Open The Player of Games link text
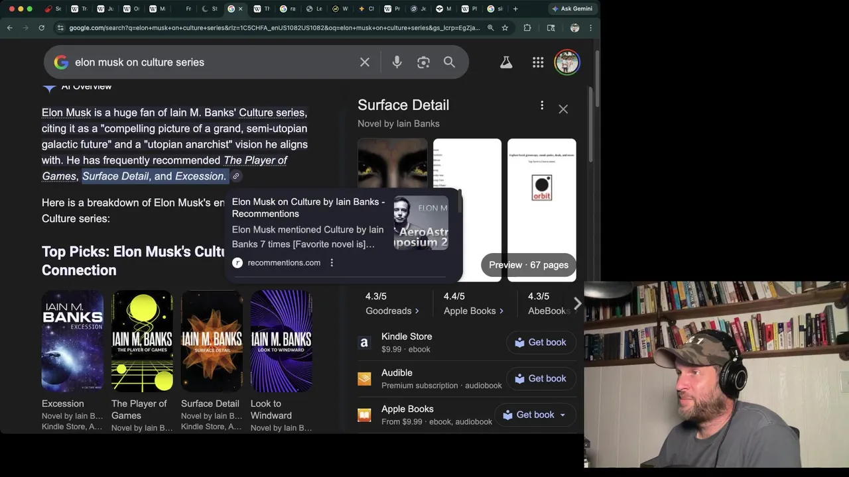849x477 pixels. pyautogui.click(x=255, y=160)
